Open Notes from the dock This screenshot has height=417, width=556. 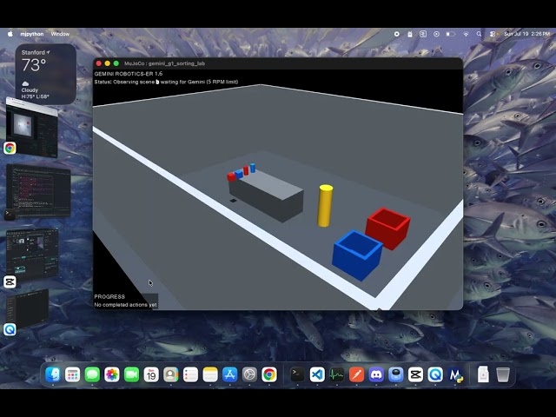point(210,374)
